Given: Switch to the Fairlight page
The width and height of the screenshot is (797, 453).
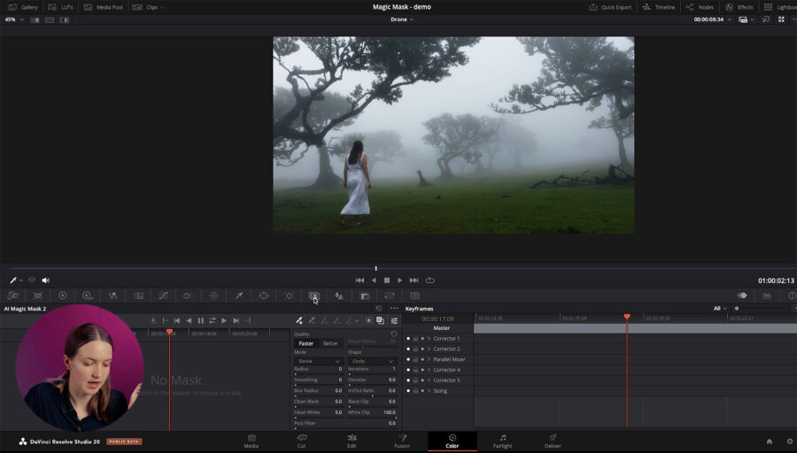Looking at the screenshot, I should [x=503, y=441].
